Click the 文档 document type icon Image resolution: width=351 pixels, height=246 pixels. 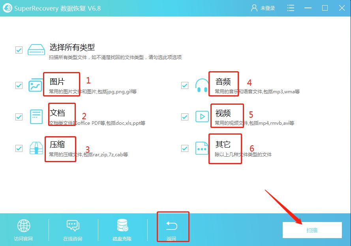click(35, 116)
